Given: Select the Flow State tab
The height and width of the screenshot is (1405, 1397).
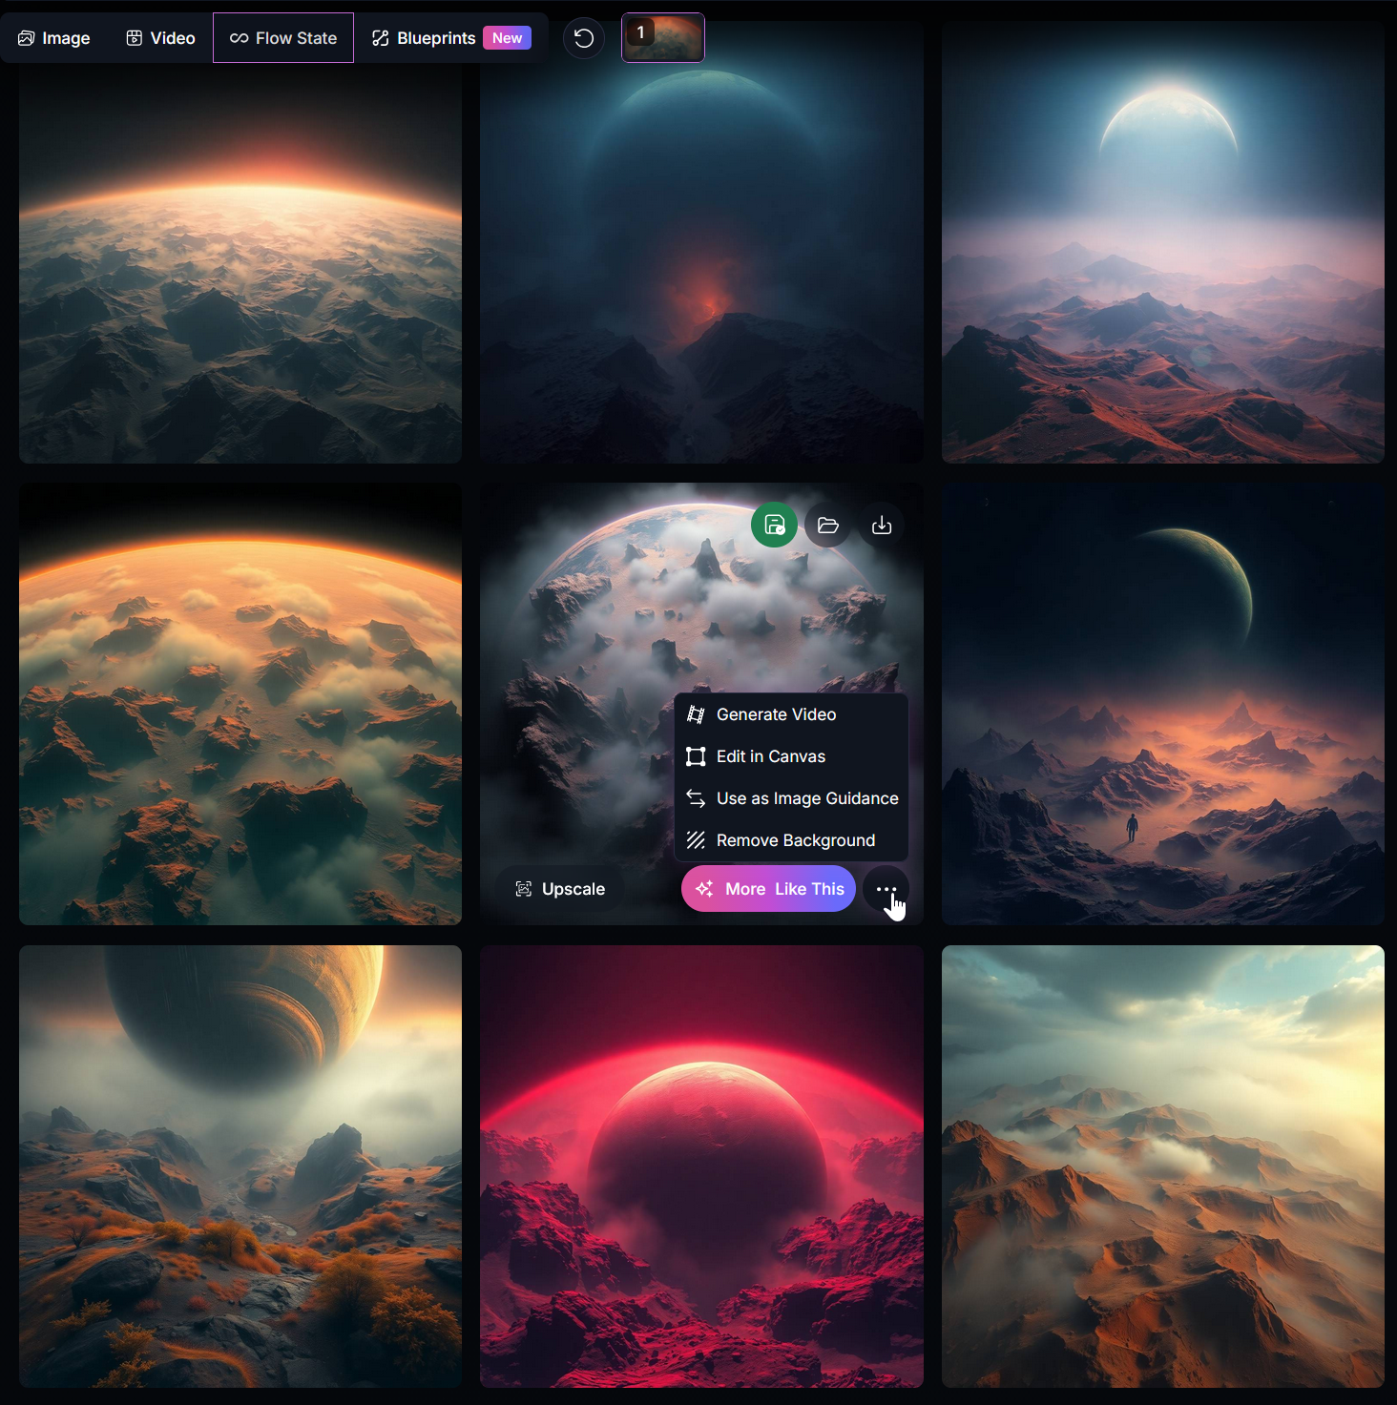Looking at the screenshot, I should pos(283,38).
